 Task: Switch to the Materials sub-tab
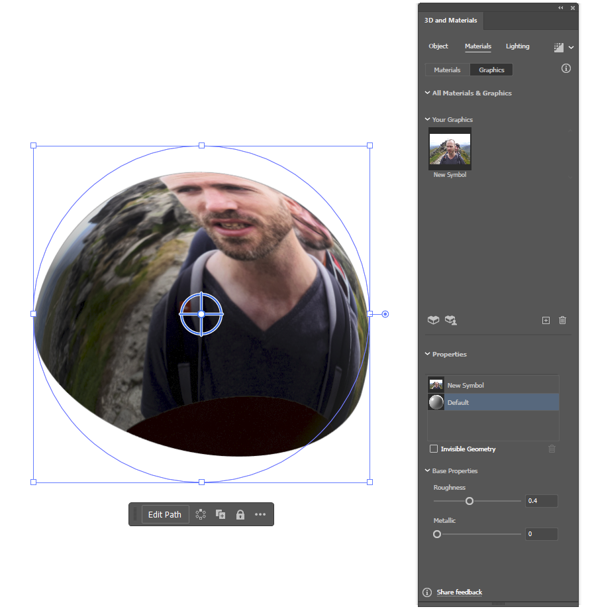(x=447, y=70)
